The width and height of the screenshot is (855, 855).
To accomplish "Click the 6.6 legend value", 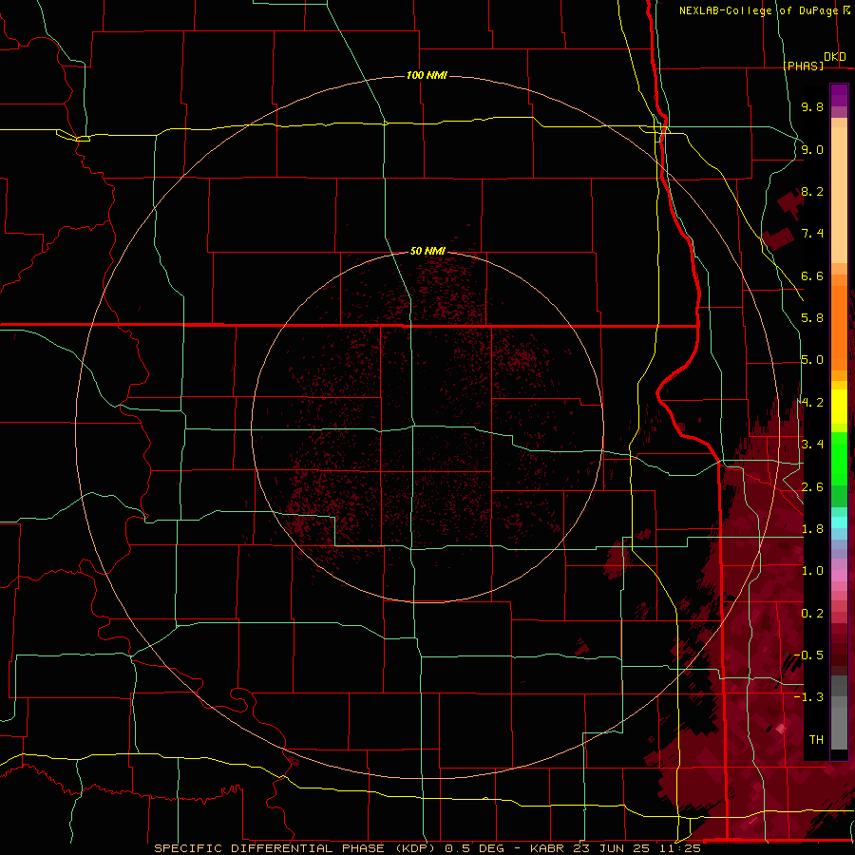I will pyautogui.click(x=812, y=276).
